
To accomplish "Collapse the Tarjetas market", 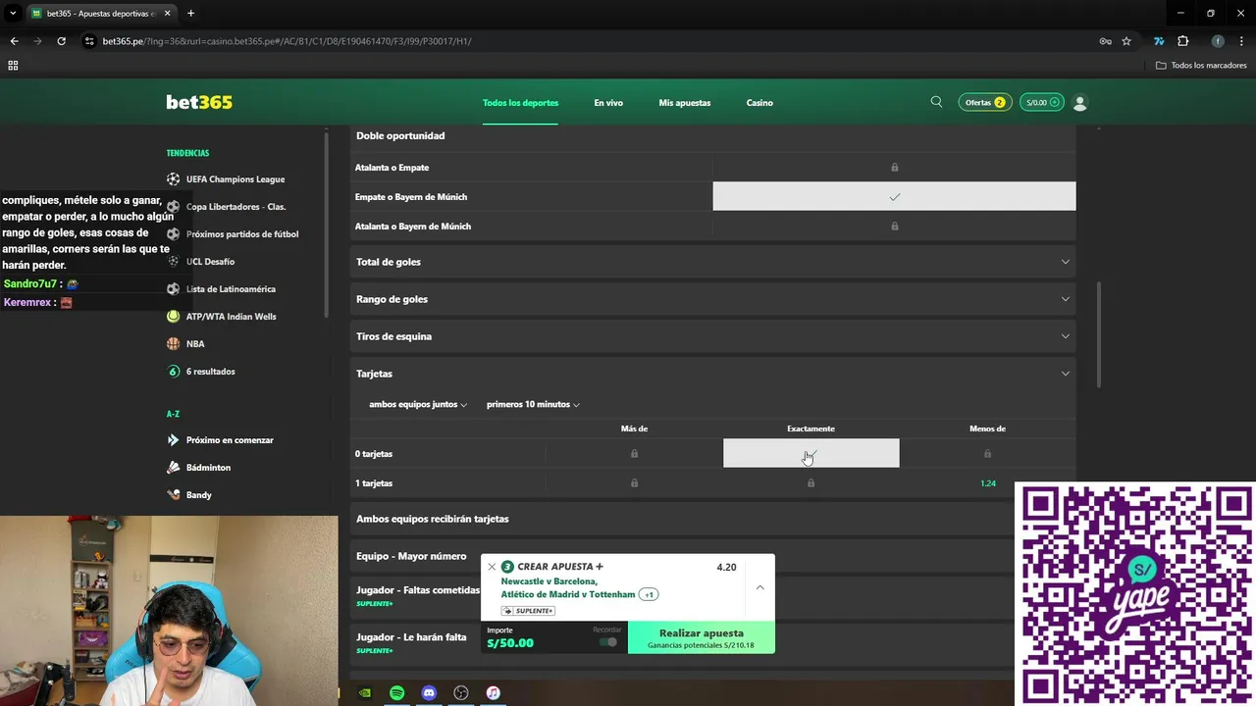I will pos(713,374).
